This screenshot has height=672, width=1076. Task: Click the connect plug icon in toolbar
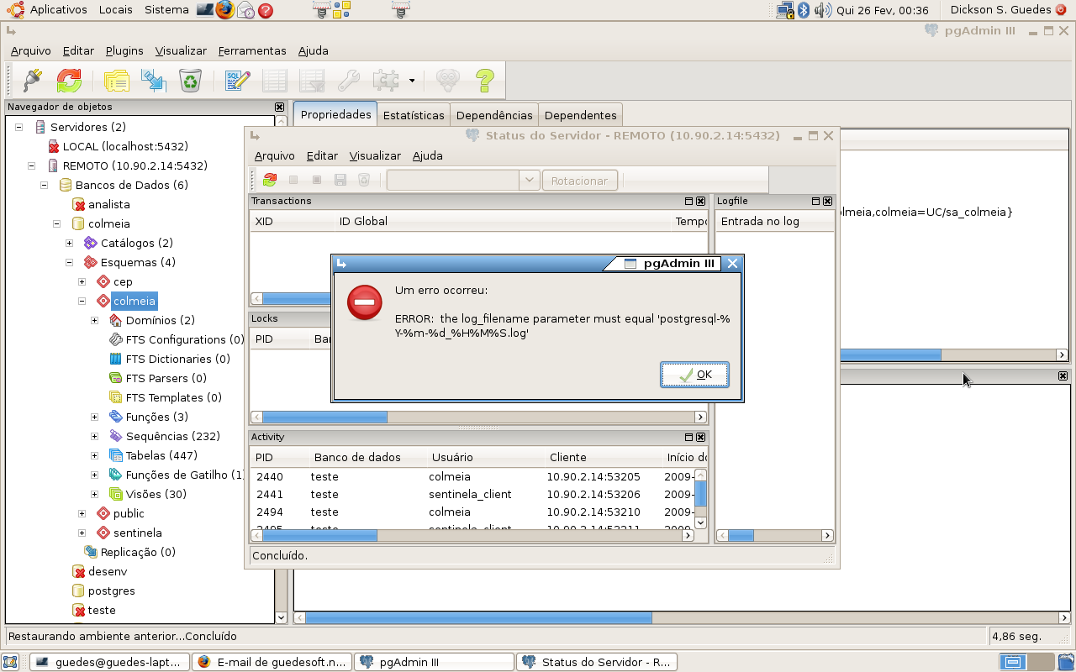31,81
